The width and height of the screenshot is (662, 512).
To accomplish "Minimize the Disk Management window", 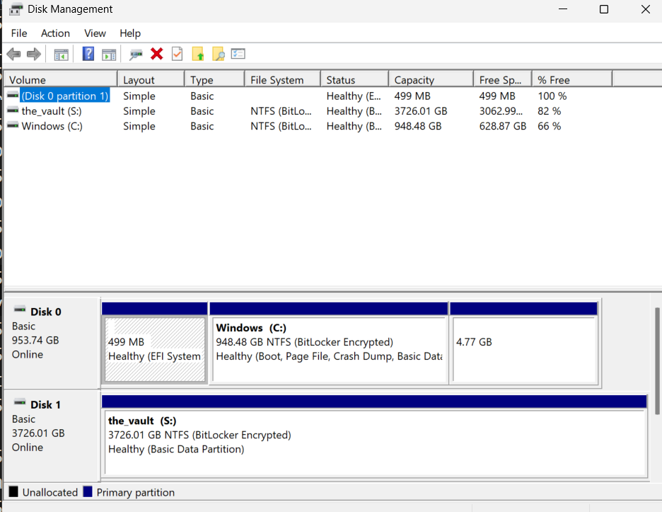I will [x=563, y=9].
